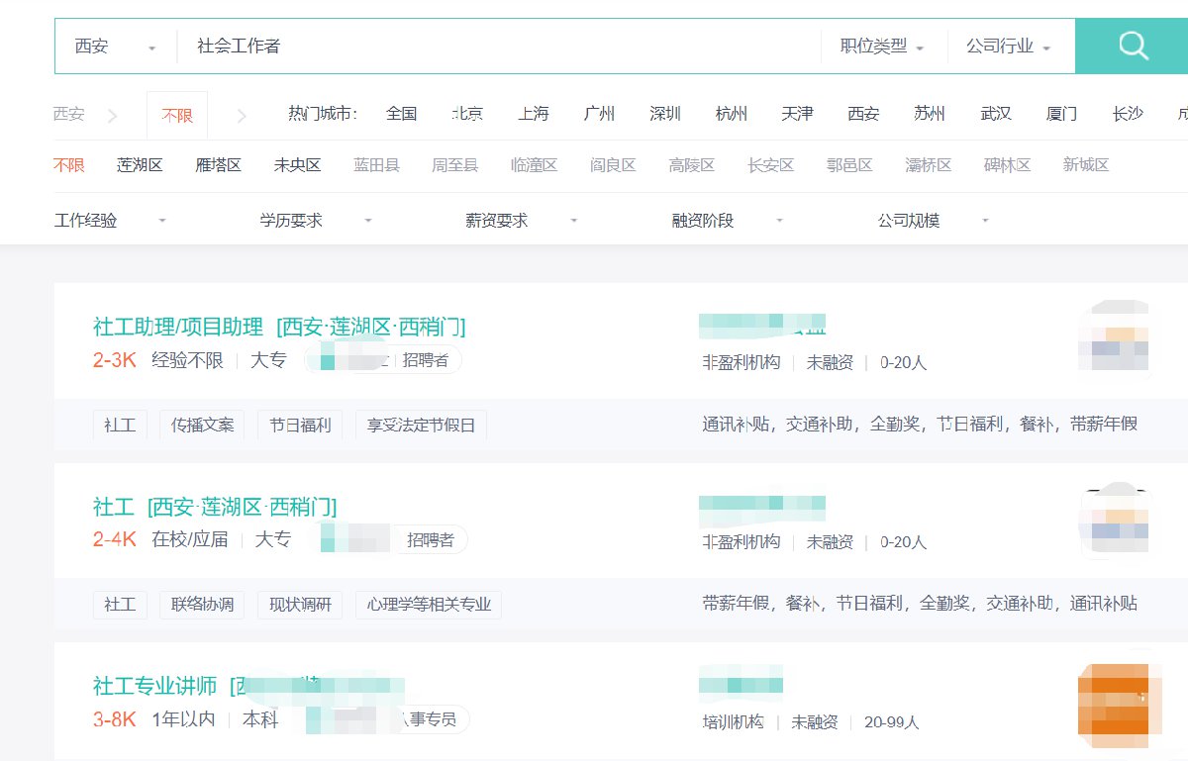Viewport: 1188px width, 761px height.
Task: Click the search field containing 社会工作者
Action: click(x=495, y=47)
